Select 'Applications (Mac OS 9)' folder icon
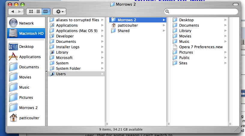 52,31
